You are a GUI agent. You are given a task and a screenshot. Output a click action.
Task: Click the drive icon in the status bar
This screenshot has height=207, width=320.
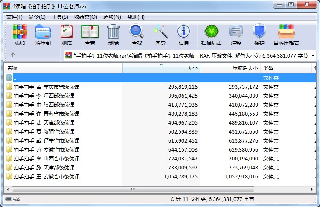point(9,199)
